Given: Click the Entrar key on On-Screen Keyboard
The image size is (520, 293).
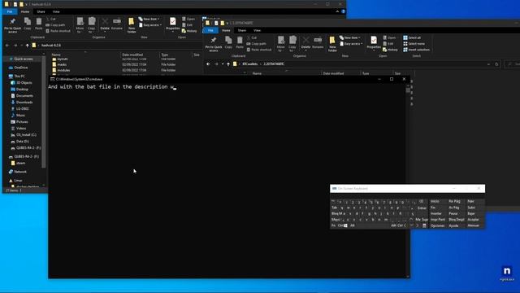Looking at the screenshot, I should [422, 208].
